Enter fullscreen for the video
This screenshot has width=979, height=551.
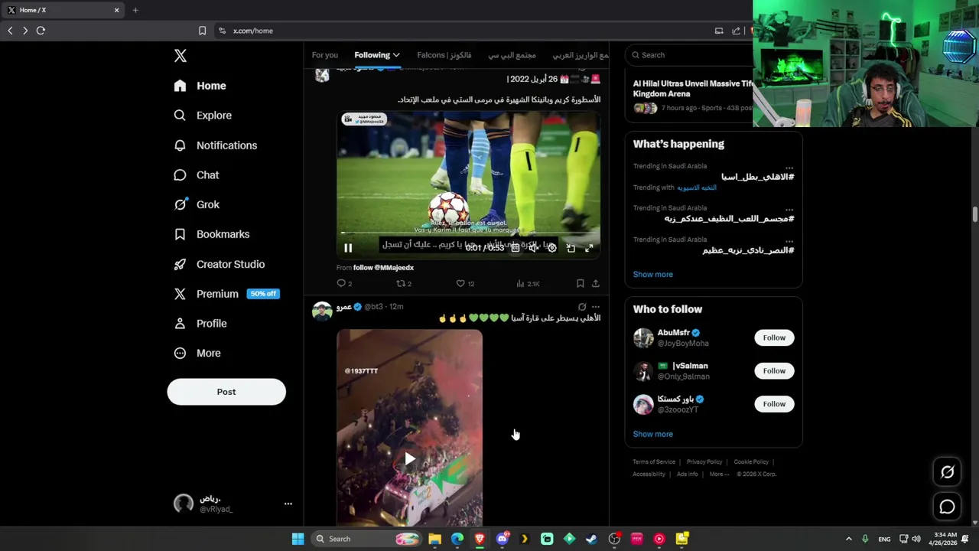(589, 248)
